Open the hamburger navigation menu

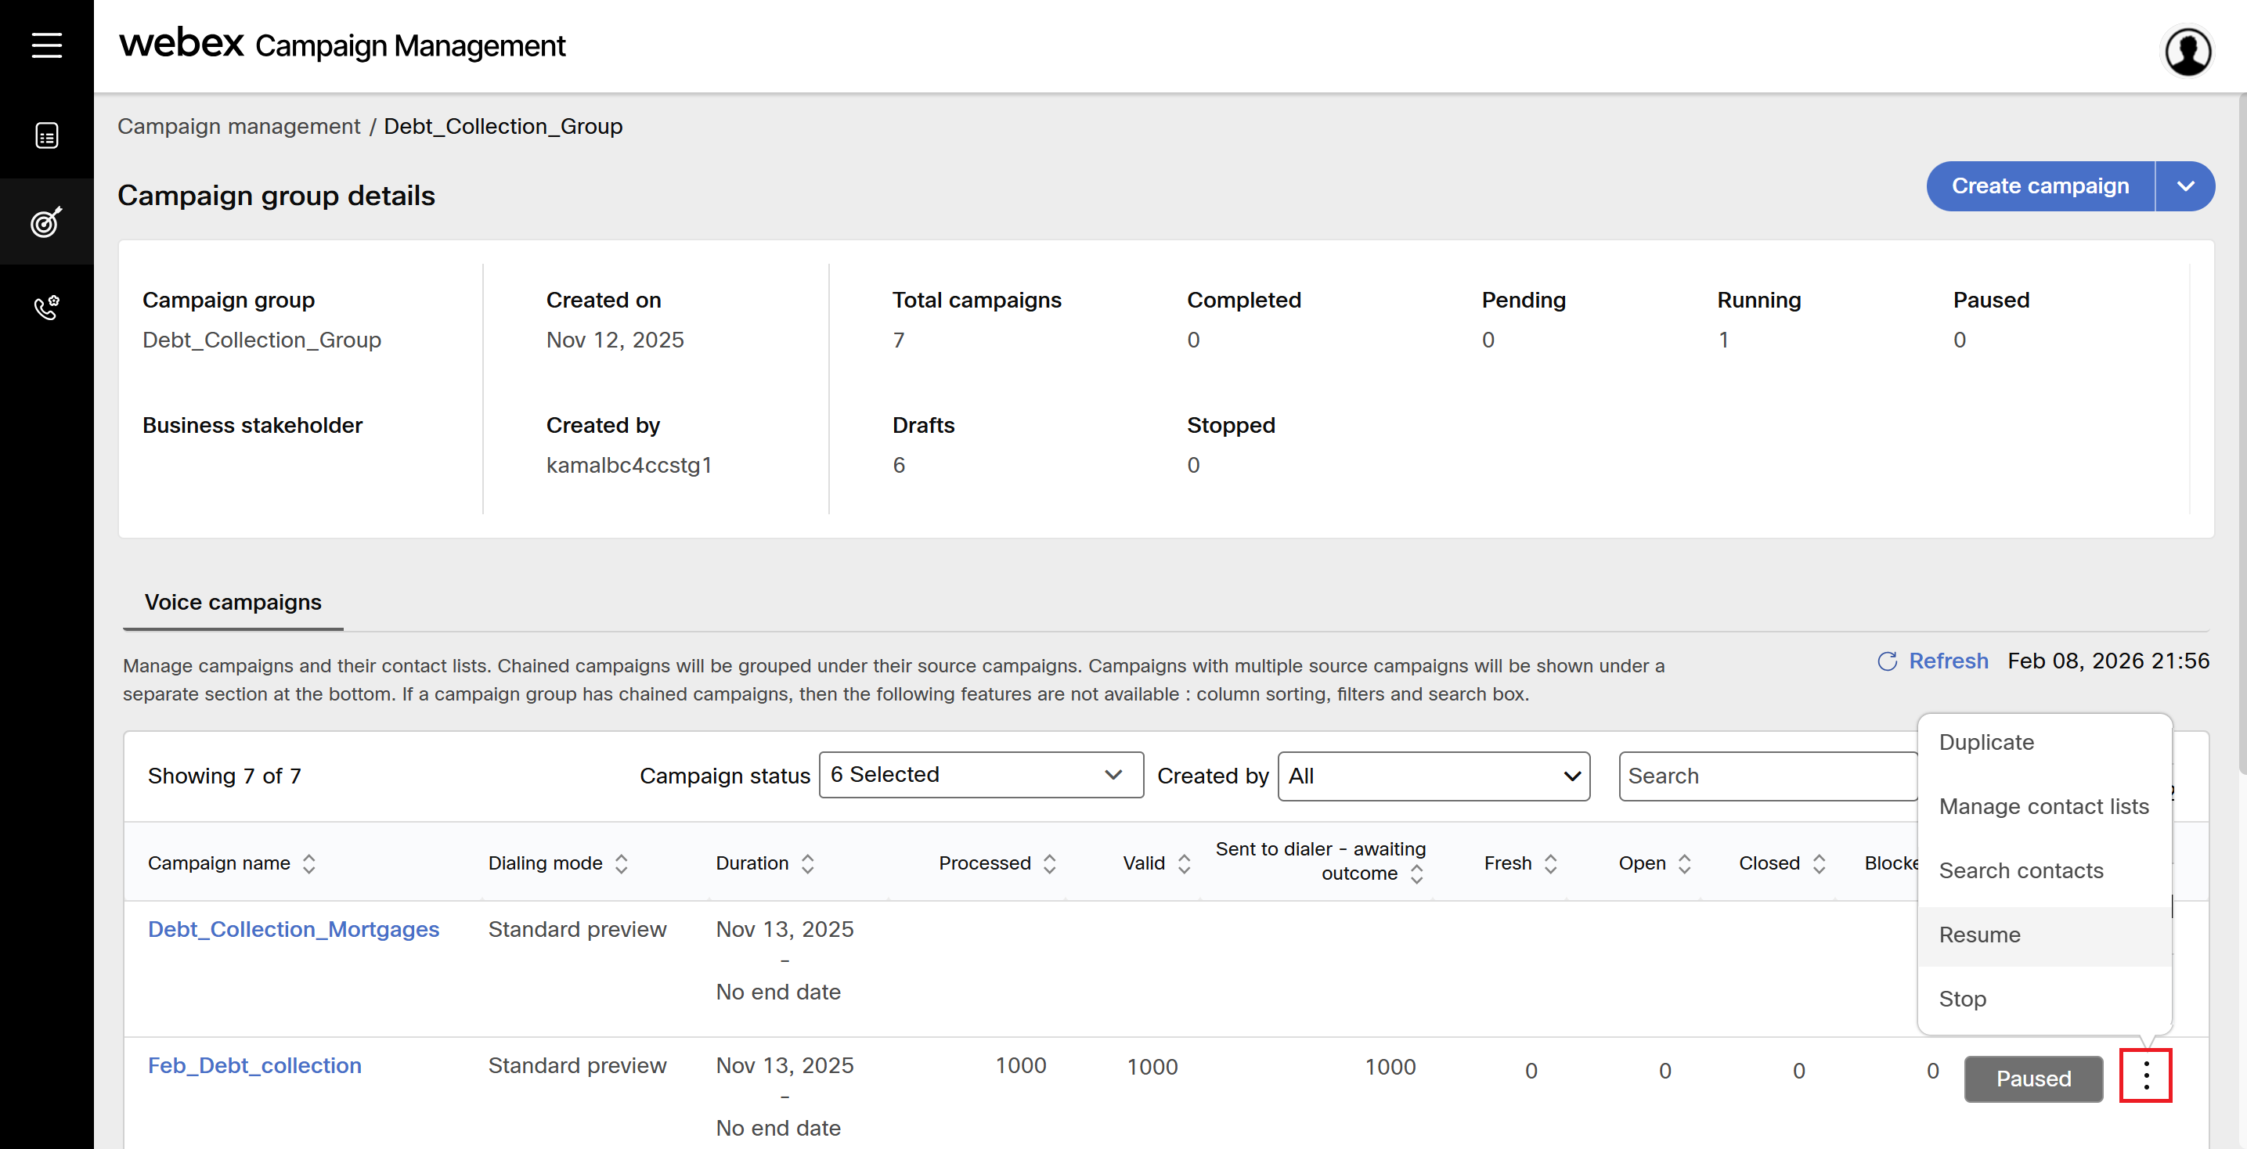pyautogui.click(x=46, y=45)
